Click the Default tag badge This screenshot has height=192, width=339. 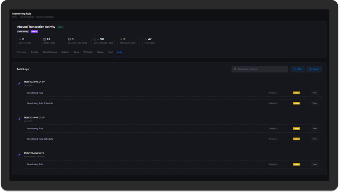tap(34, 31)
